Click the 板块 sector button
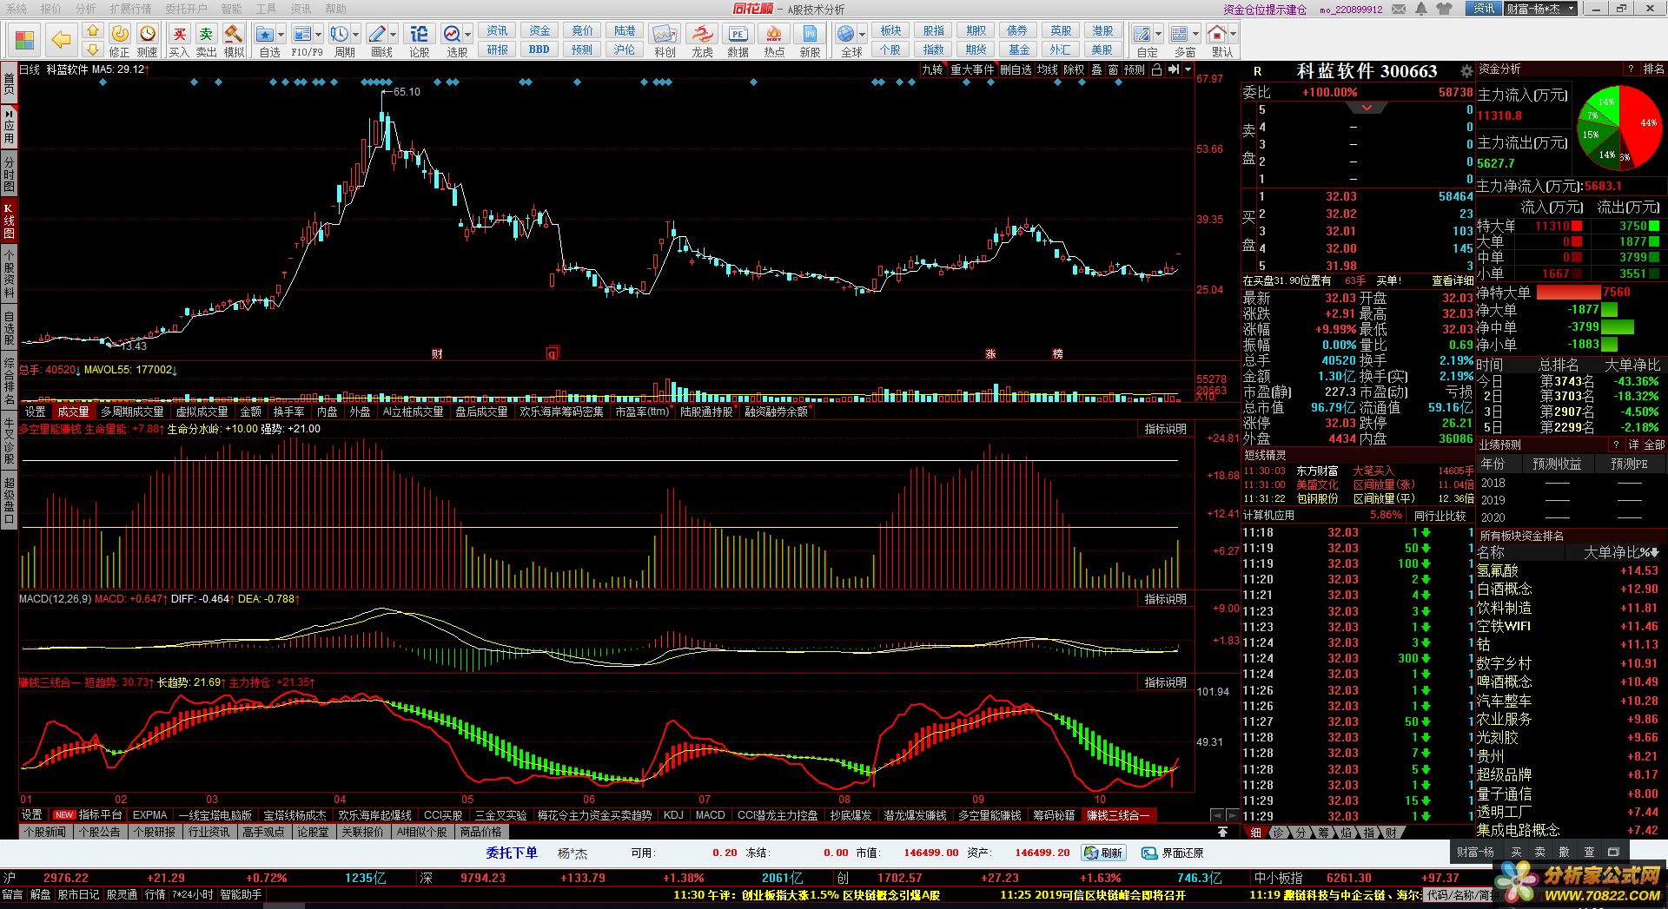This screenshot has width=1668, height=909. tap(890, 30)
